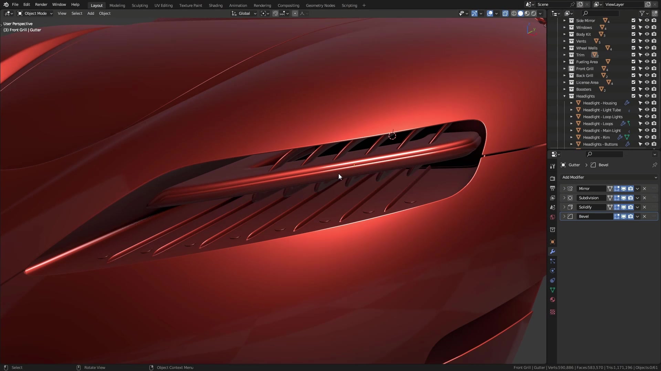This screenshot has width=661, height=371.
Task: Switch to the Shading workspace tab
Action: tap(216, 5)
